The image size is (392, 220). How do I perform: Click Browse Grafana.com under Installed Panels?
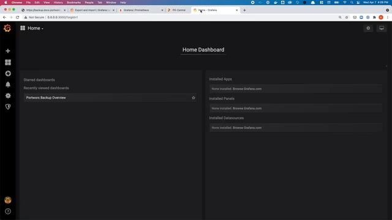[x=247, y=108]
